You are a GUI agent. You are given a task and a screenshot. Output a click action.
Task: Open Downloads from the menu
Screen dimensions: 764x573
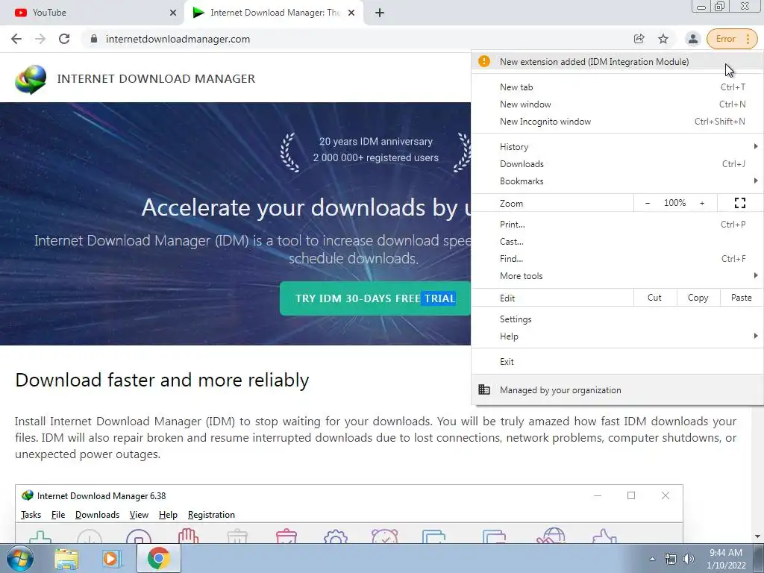click(x=617, y=163)
